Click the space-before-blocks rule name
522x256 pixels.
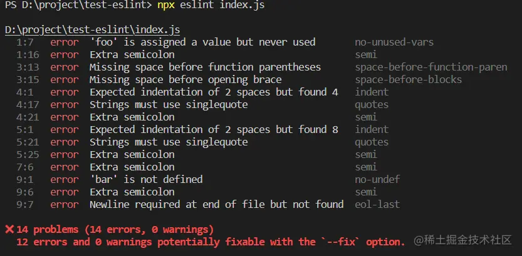[x=409, y=79]
